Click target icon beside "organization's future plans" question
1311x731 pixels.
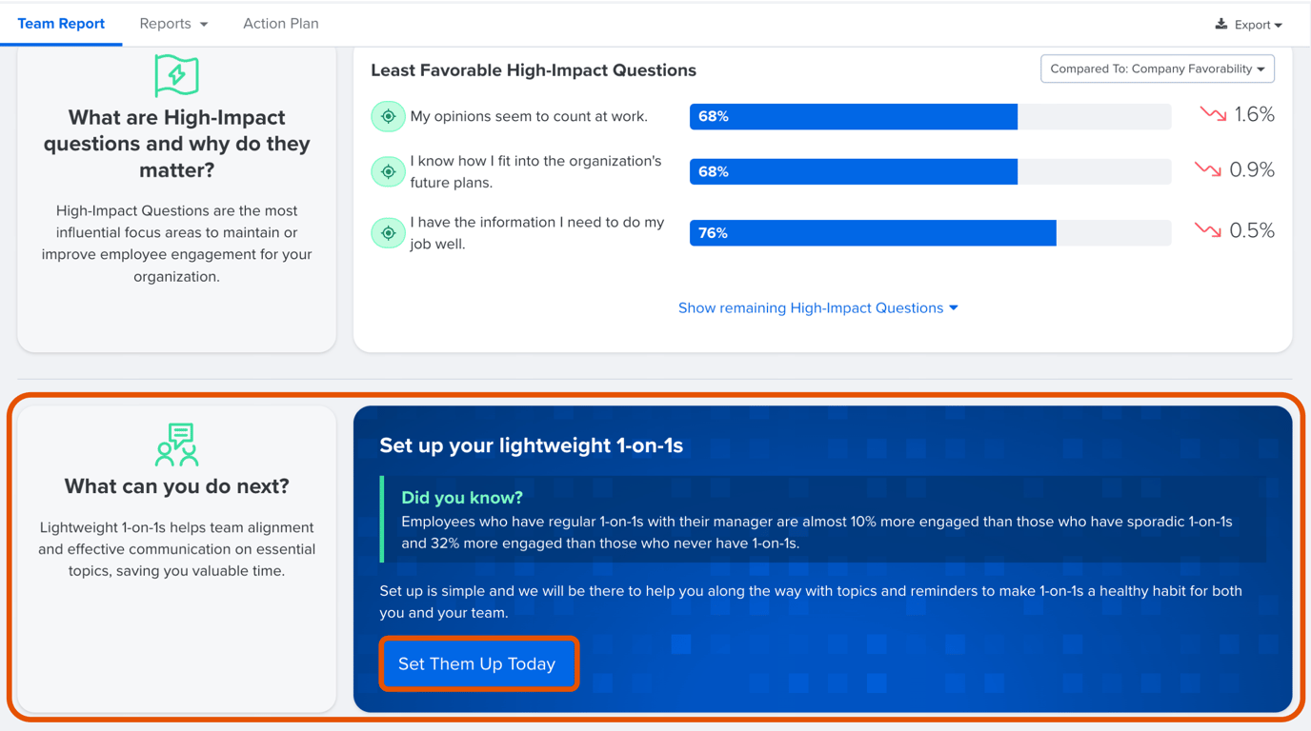(388, 172)
